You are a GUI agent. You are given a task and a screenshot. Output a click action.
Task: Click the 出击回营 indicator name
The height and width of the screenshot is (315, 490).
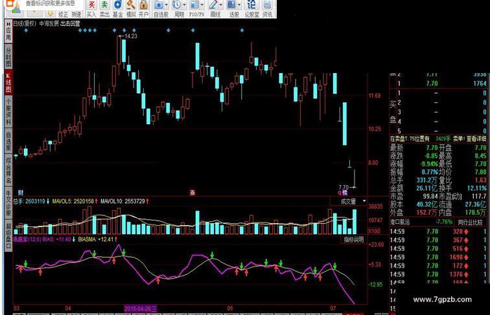70,23
